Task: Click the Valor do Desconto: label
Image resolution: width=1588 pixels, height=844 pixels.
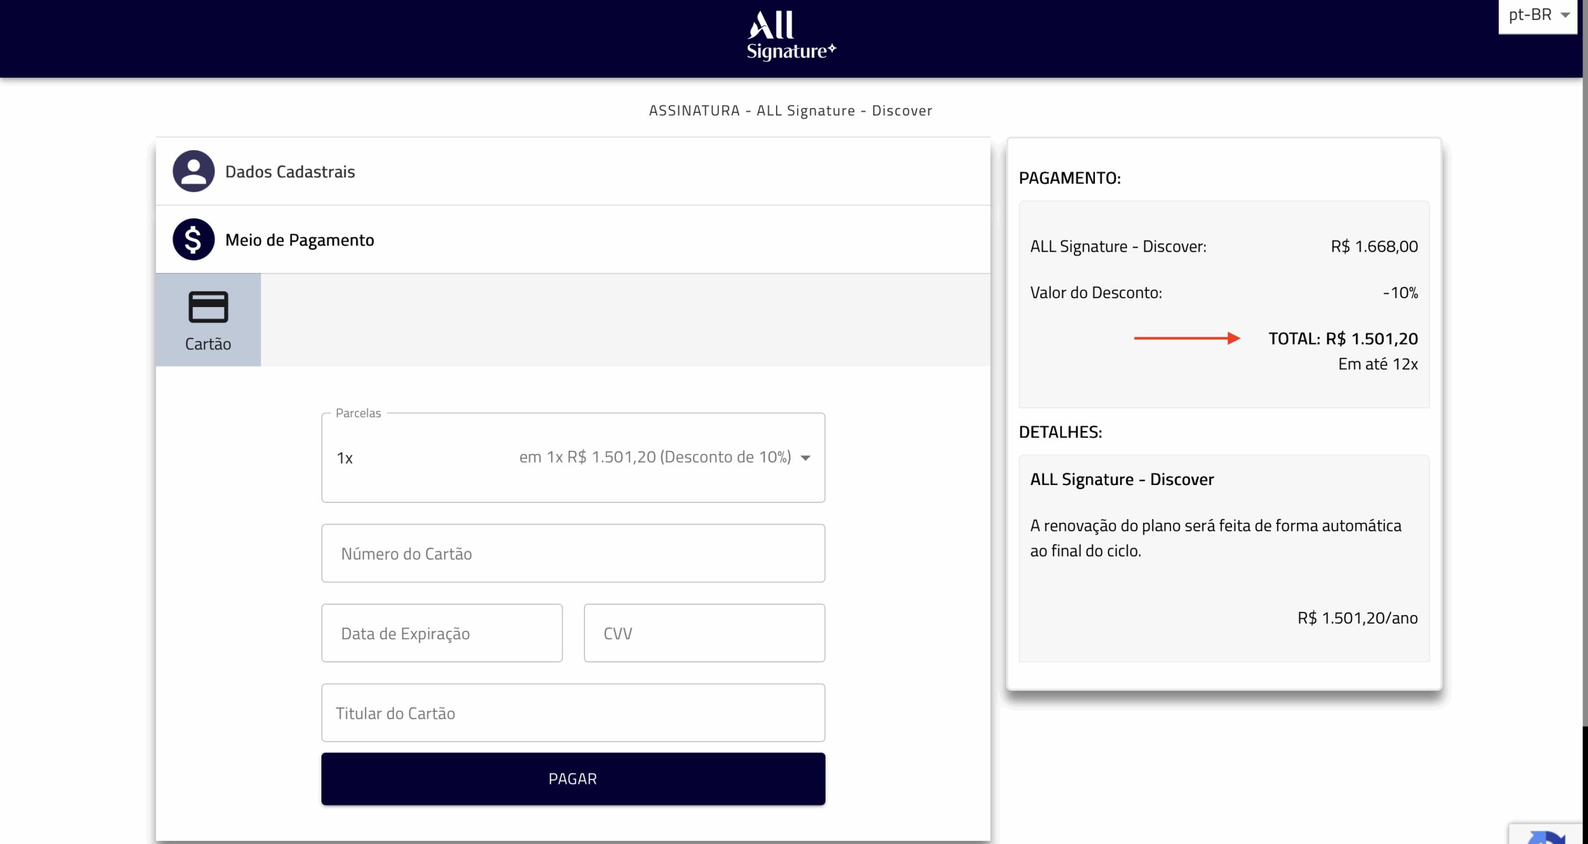Action: pos(1096,293)
